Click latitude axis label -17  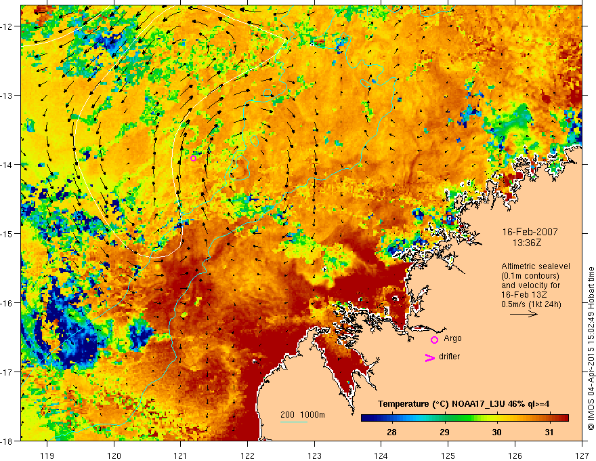(x=7, y=372)
